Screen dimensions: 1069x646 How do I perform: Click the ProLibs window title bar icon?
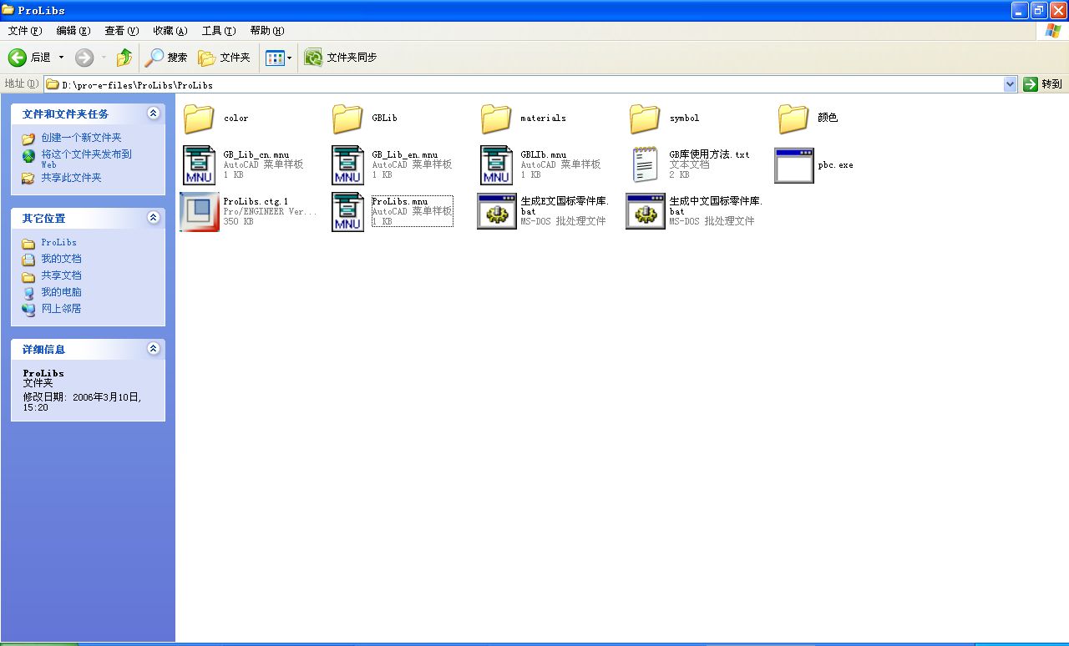8,10
